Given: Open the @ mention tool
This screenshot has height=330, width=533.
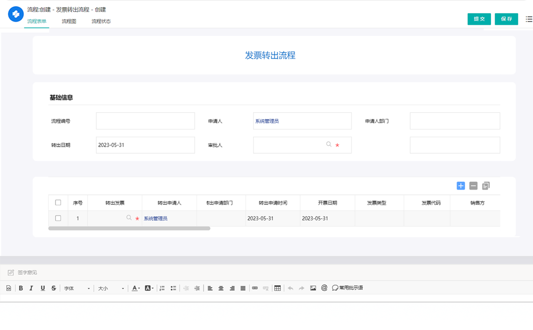Looking at the screenshot, I should [324, 288].
